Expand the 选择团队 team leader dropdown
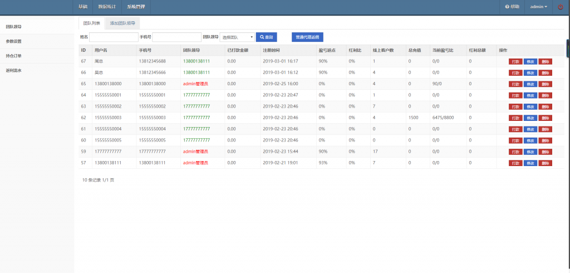The image size is (570, 273). (237, 37)
